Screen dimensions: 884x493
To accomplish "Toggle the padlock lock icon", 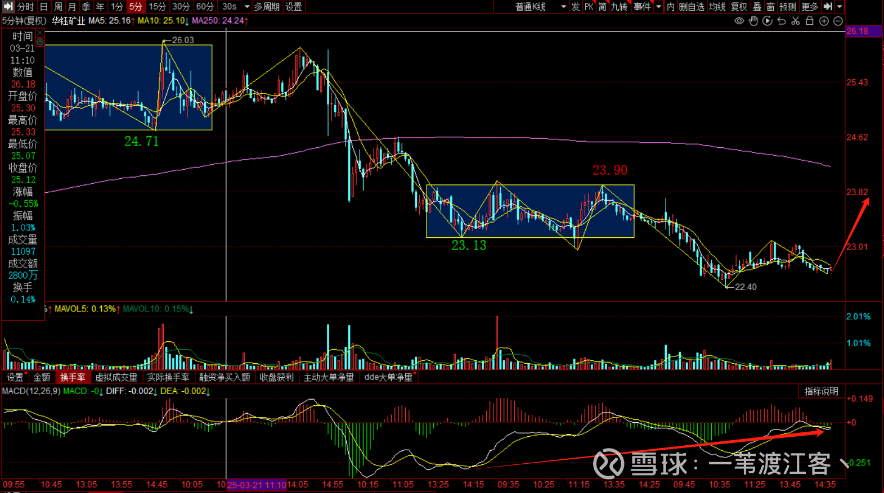I will tap(810, 21).
